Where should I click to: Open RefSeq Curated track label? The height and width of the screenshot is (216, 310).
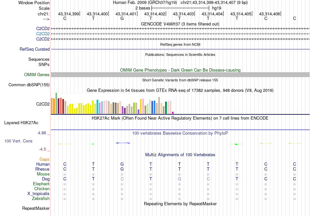pyautogui.click(x=34, y=49)
